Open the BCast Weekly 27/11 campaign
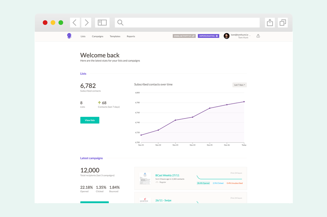 (167, 175)
